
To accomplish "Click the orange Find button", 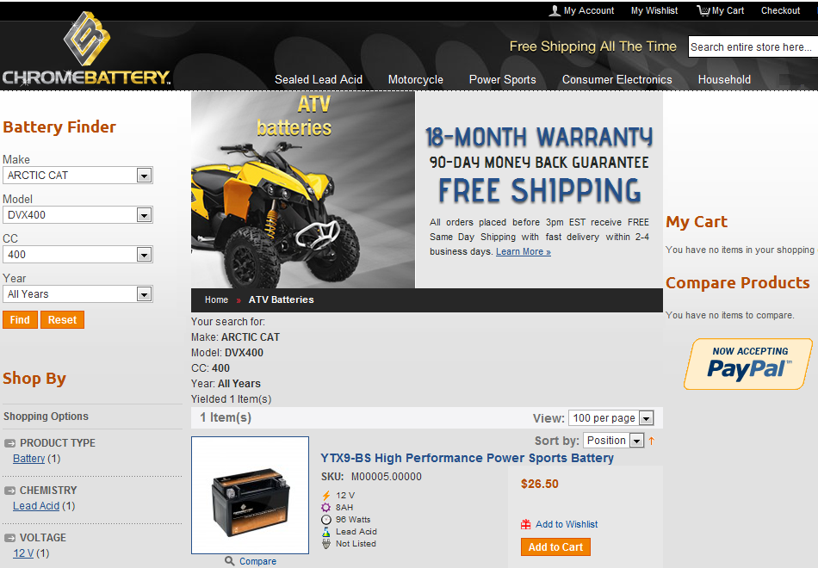I will click(20, 320).
